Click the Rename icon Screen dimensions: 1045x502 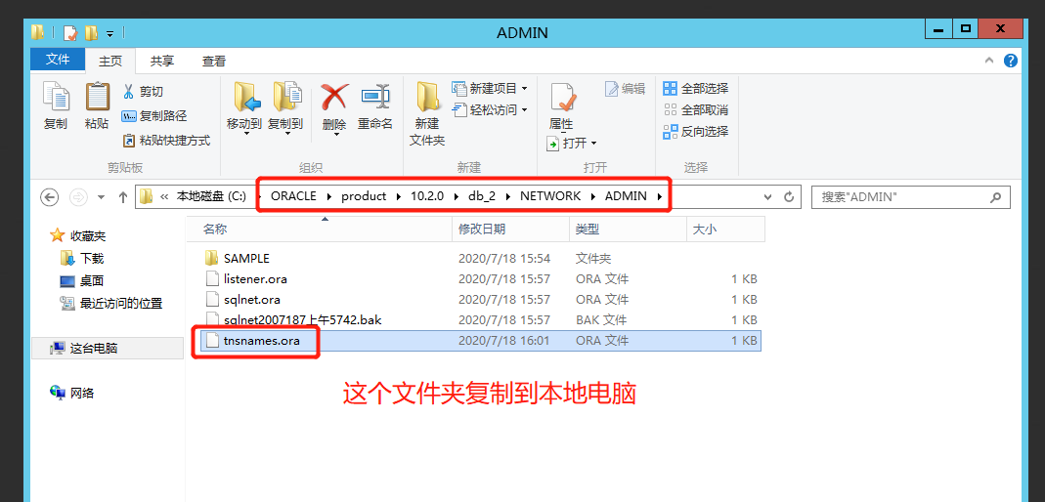point(375,98)
